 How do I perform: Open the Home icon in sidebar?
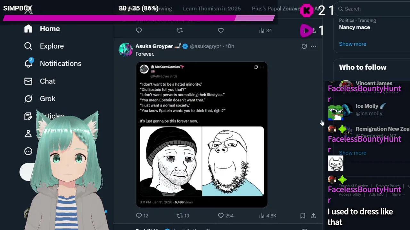click(28, 29)
